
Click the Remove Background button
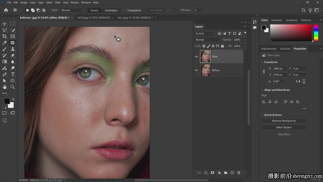[x=284, y=121]
